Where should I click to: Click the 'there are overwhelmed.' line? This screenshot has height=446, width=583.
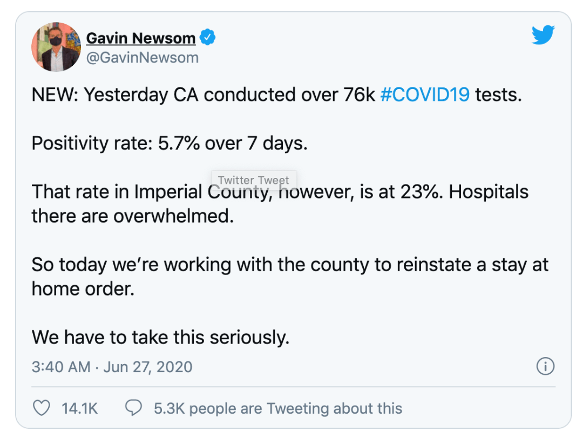click(x=133, y=216)
